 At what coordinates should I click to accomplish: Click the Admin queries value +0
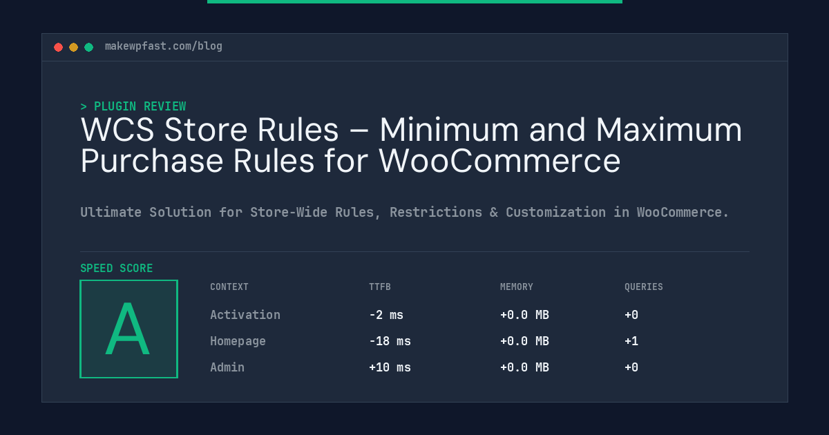pyautogui.click(x=631, y=367)
